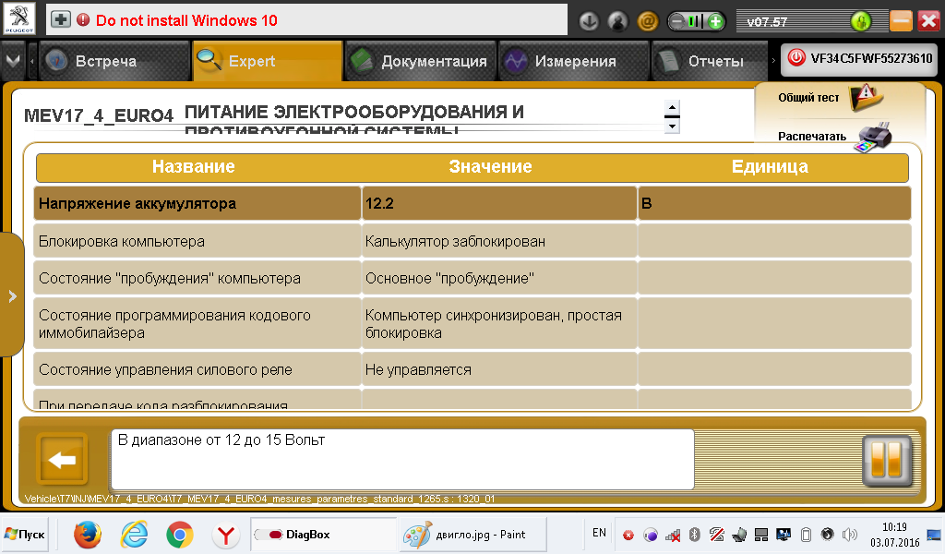Expand the left side panel arrow
The height and width of the screenshot is (554, 945).
click(x=12, y=296)
